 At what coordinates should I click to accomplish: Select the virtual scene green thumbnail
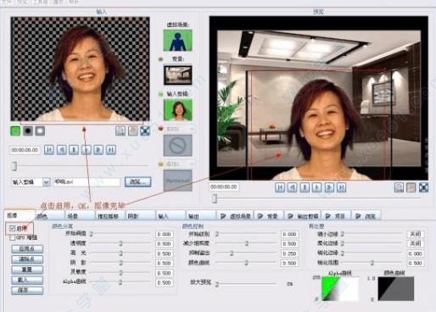[177, 41]
